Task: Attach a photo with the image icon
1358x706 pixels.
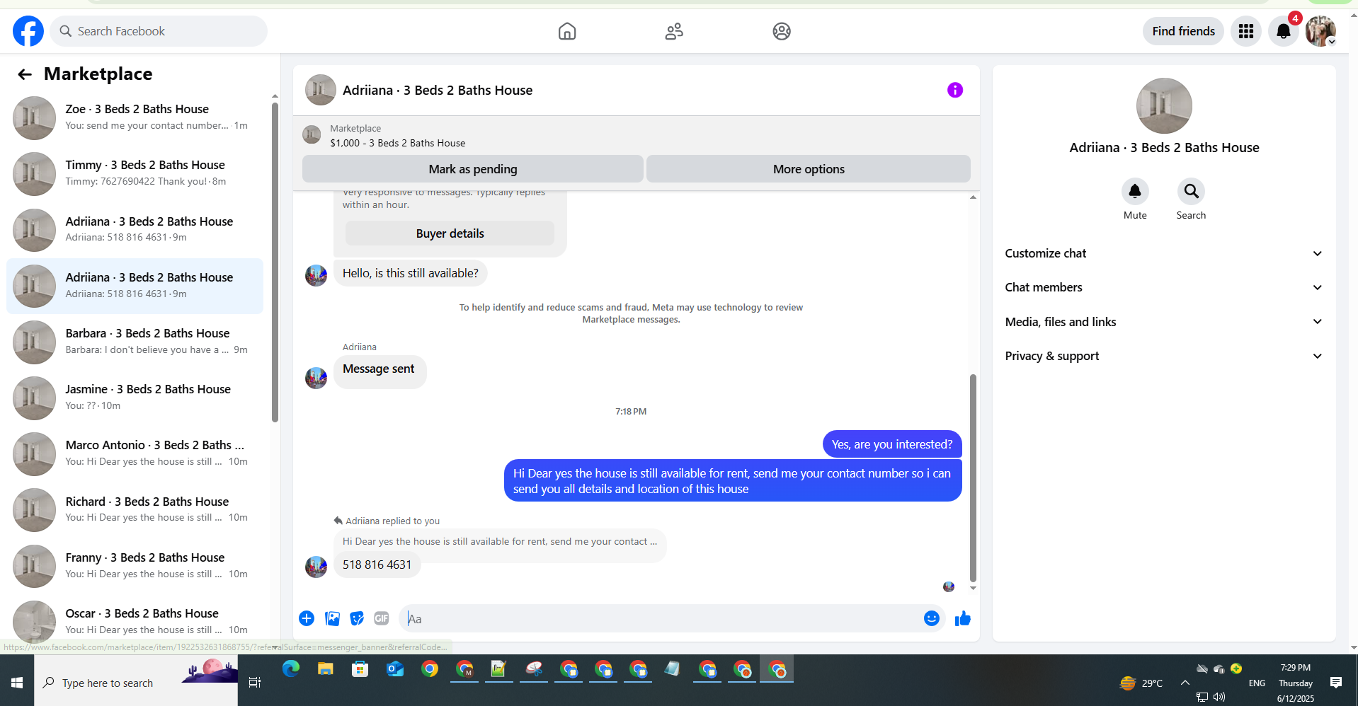Action: tap(332, 618)
